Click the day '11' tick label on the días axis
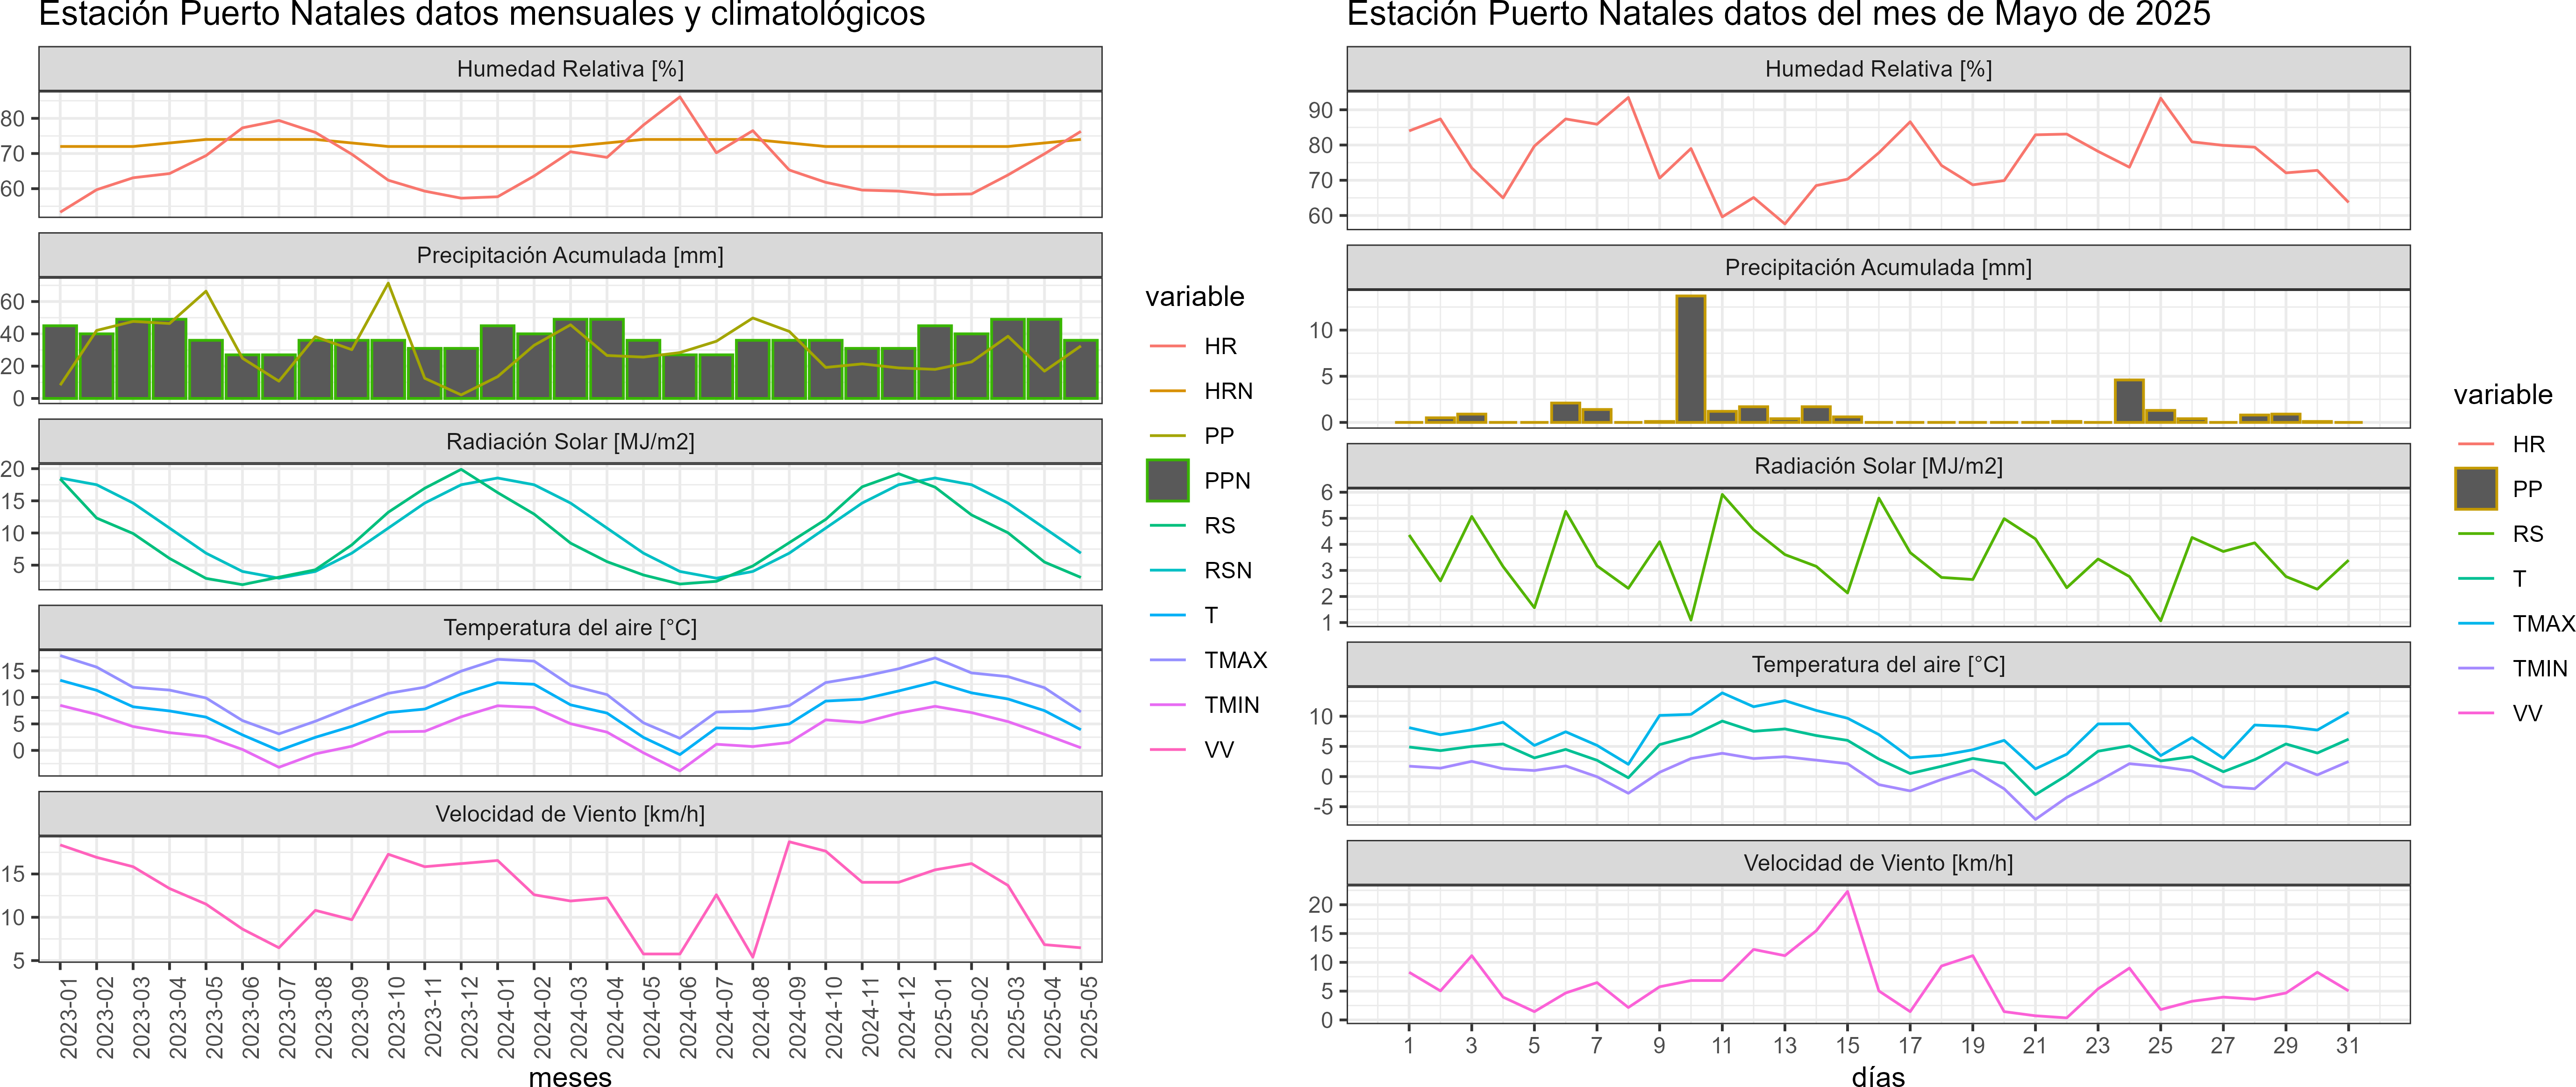The height and width of the screenshot is (1087, 2576). [x=1721, y=1046]
